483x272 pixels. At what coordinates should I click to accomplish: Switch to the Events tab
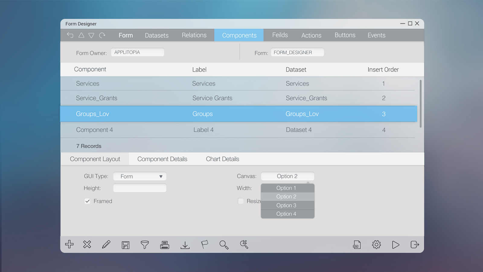click(x=376, y=35)
